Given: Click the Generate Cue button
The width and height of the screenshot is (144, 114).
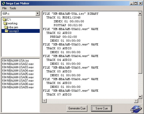Looking at the screenshot, I should click(x=77, y=108).
